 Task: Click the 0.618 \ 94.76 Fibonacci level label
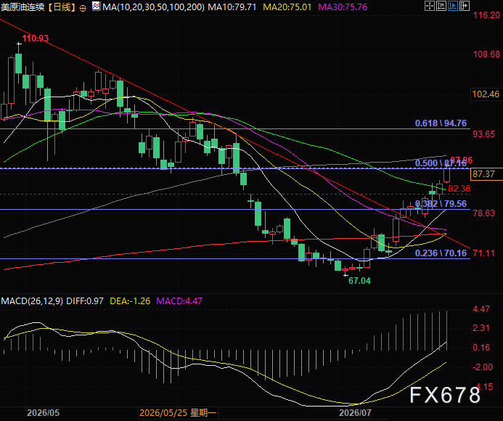pyautogui.click(x=441, y=123)
